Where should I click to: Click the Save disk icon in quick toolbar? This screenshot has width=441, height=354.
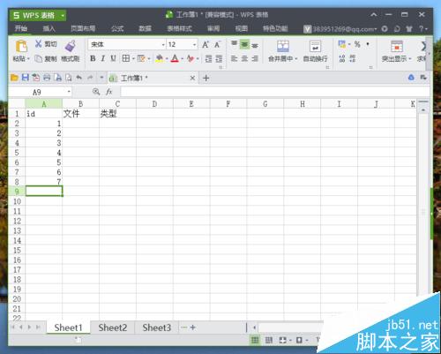tap(26, 78)
